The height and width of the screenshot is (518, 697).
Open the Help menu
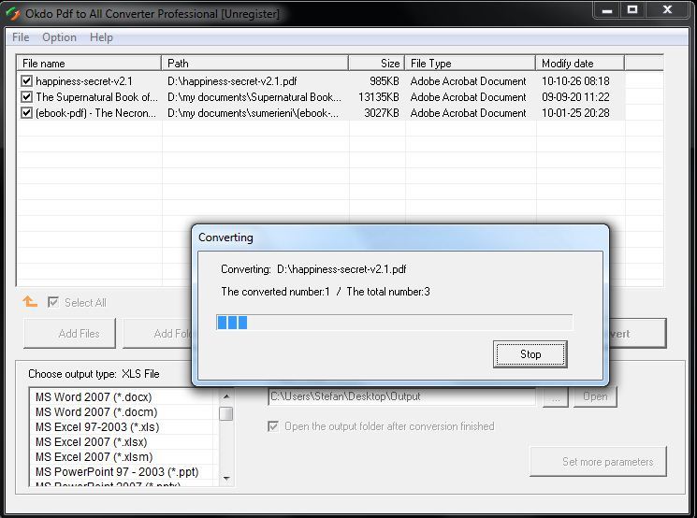point(101,37)
